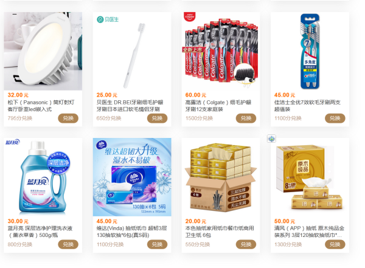The image size is (365, 268).
Task: Redeem the Panasonic downlight for 795 points
Action: pos(68,119)
